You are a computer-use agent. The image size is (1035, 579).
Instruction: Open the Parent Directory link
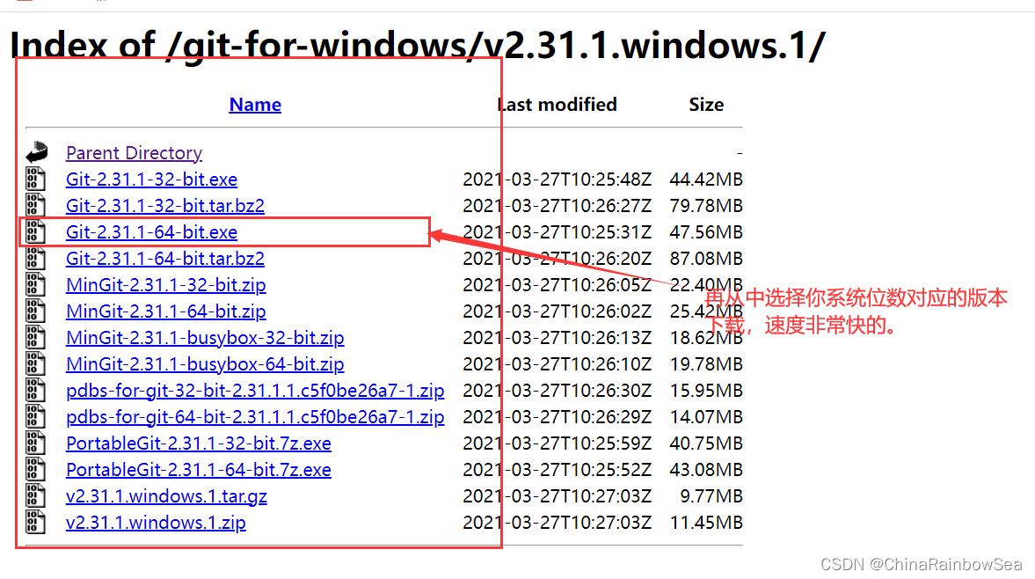point(134,152)
